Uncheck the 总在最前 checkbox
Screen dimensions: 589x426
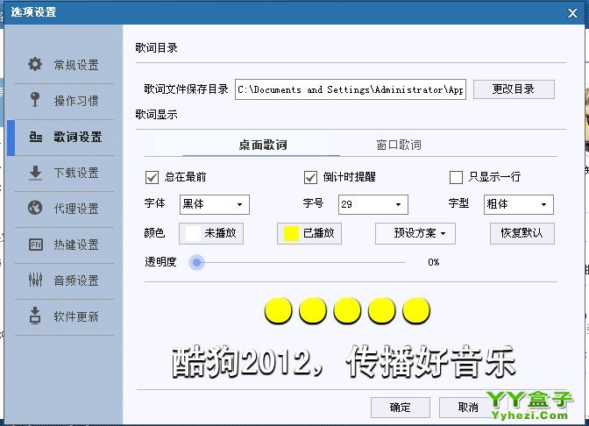[x=152, y=177]
